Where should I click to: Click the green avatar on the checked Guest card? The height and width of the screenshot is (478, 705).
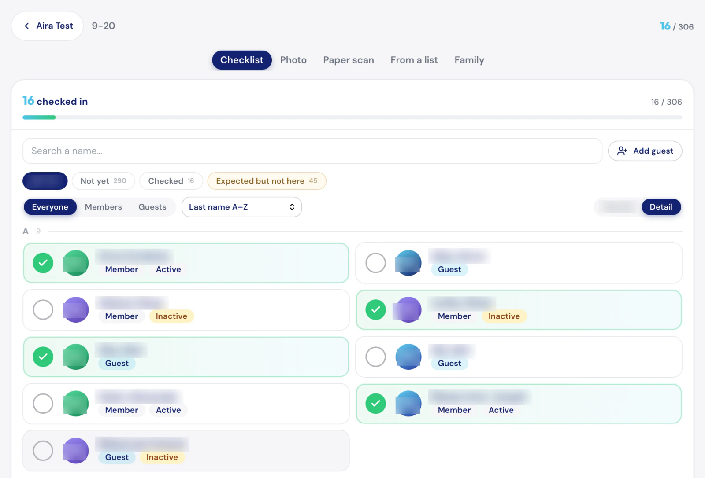point(76,357)
